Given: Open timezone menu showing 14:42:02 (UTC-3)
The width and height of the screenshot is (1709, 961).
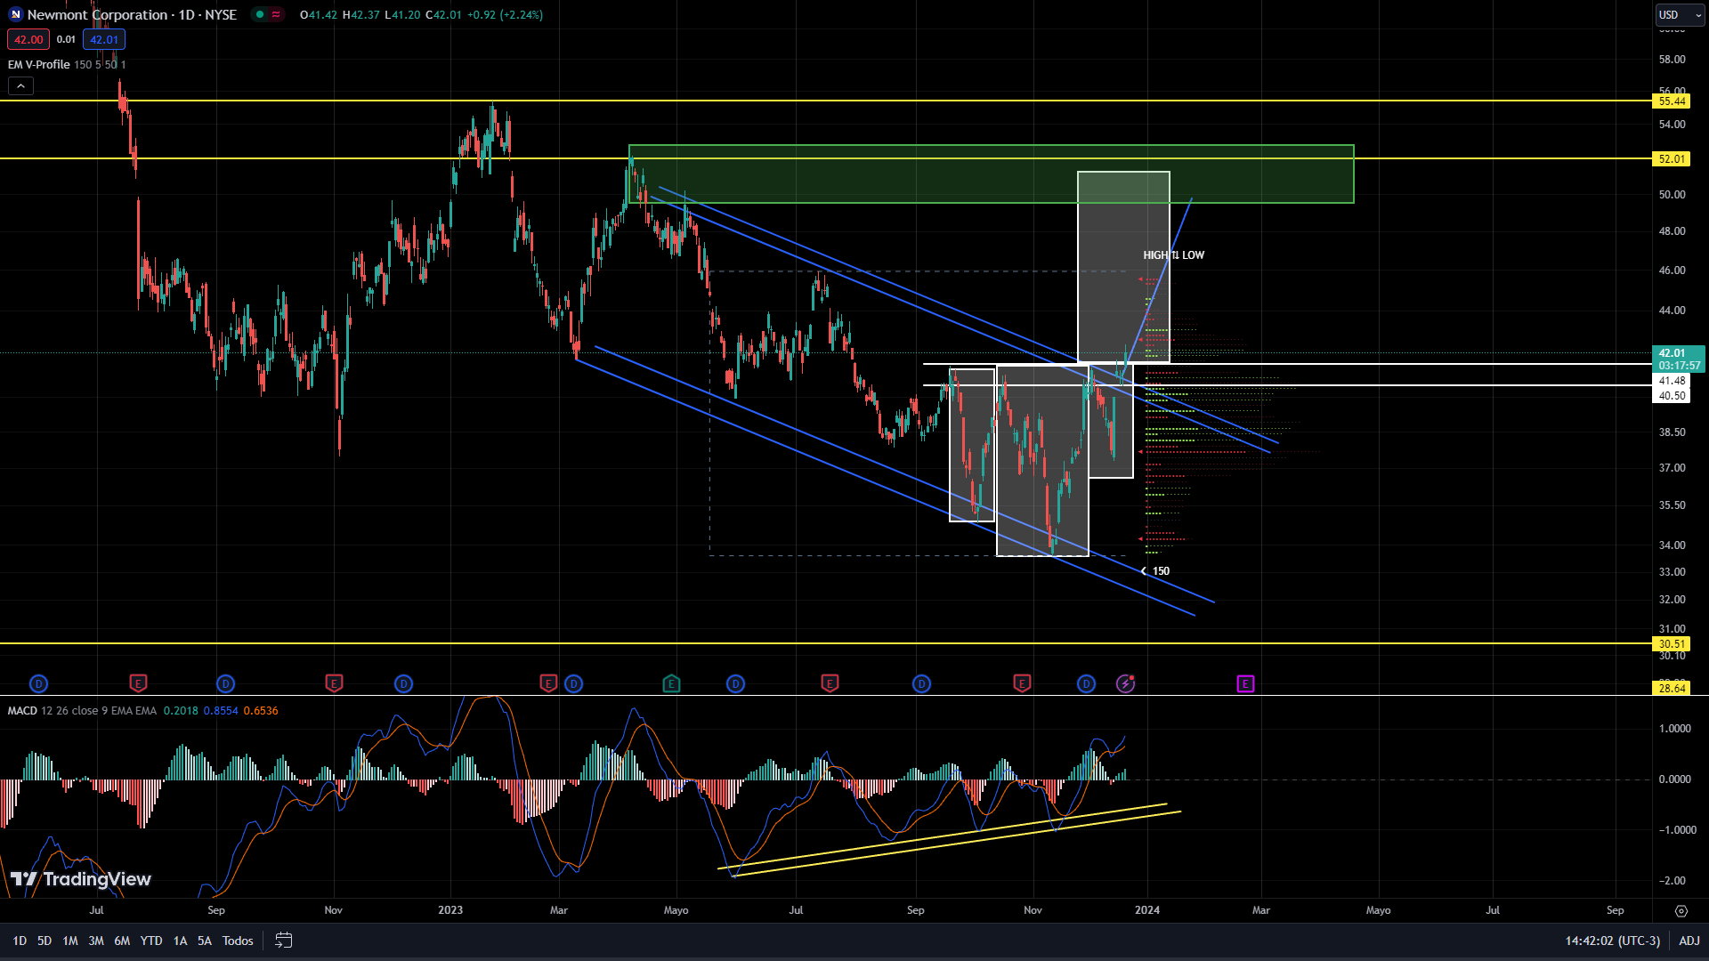Looking at the screenshot, I should coord(1613,941).
